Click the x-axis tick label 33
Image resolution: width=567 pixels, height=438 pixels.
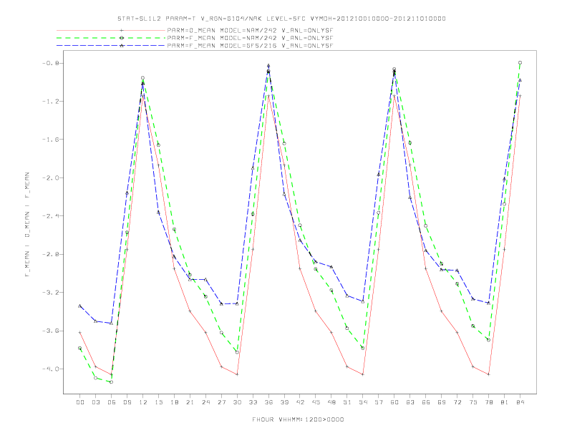(253, 402)
